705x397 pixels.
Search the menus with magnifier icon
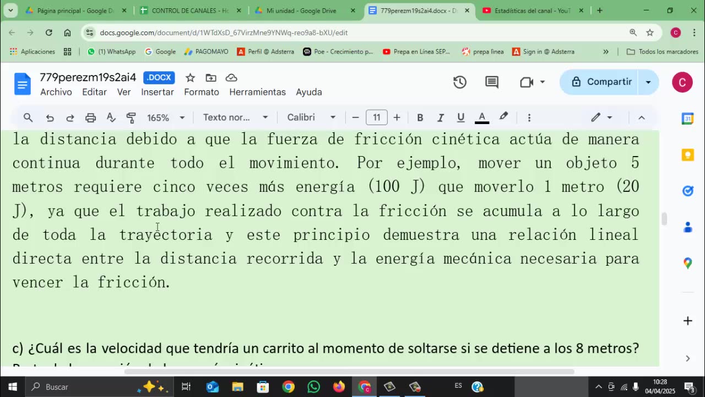coord(28,117)
